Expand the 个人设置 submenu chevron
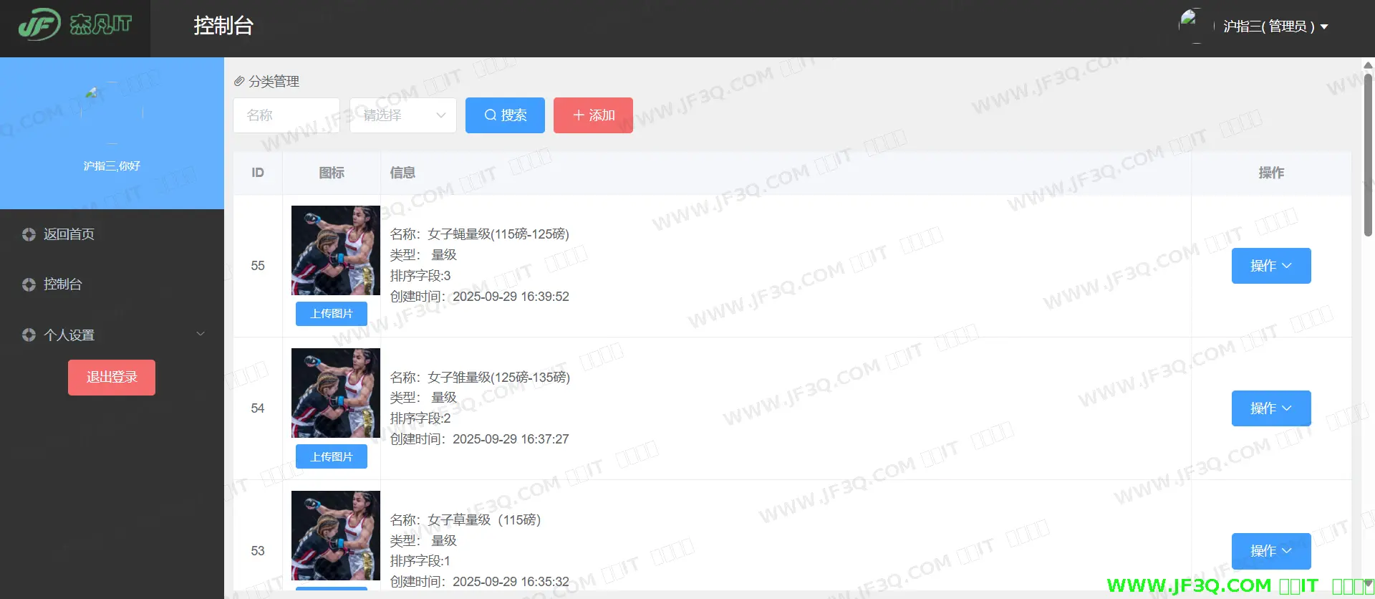The width and height of the screenshot is (1375, 599). (201, 334)
